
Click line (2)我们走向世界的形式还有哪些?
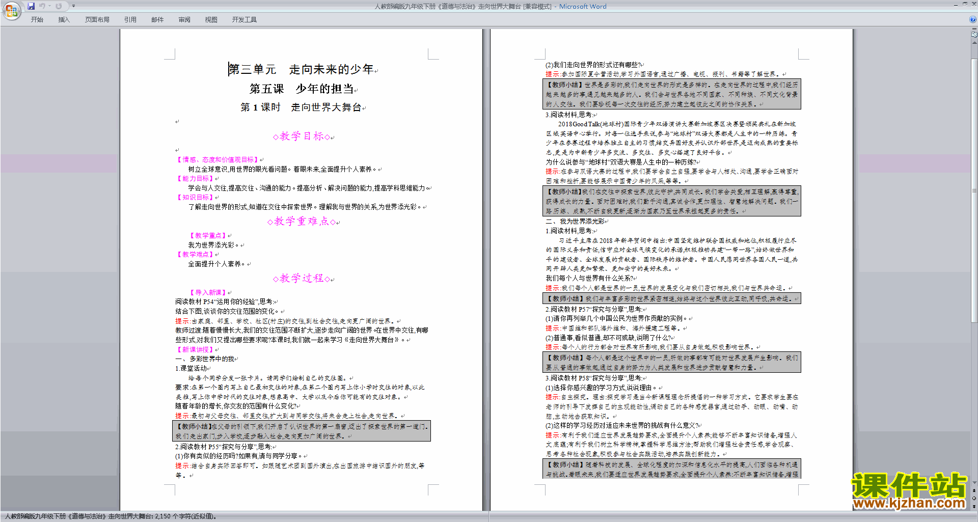tap(593, 65)
